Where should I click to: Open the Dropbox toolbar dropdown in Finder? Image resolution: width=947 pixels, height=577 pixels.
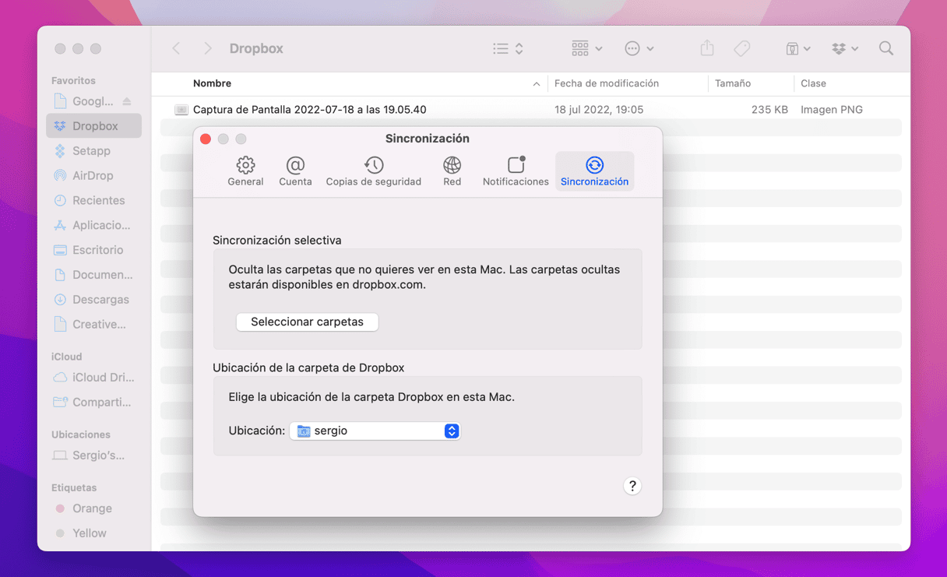point(845,48)
